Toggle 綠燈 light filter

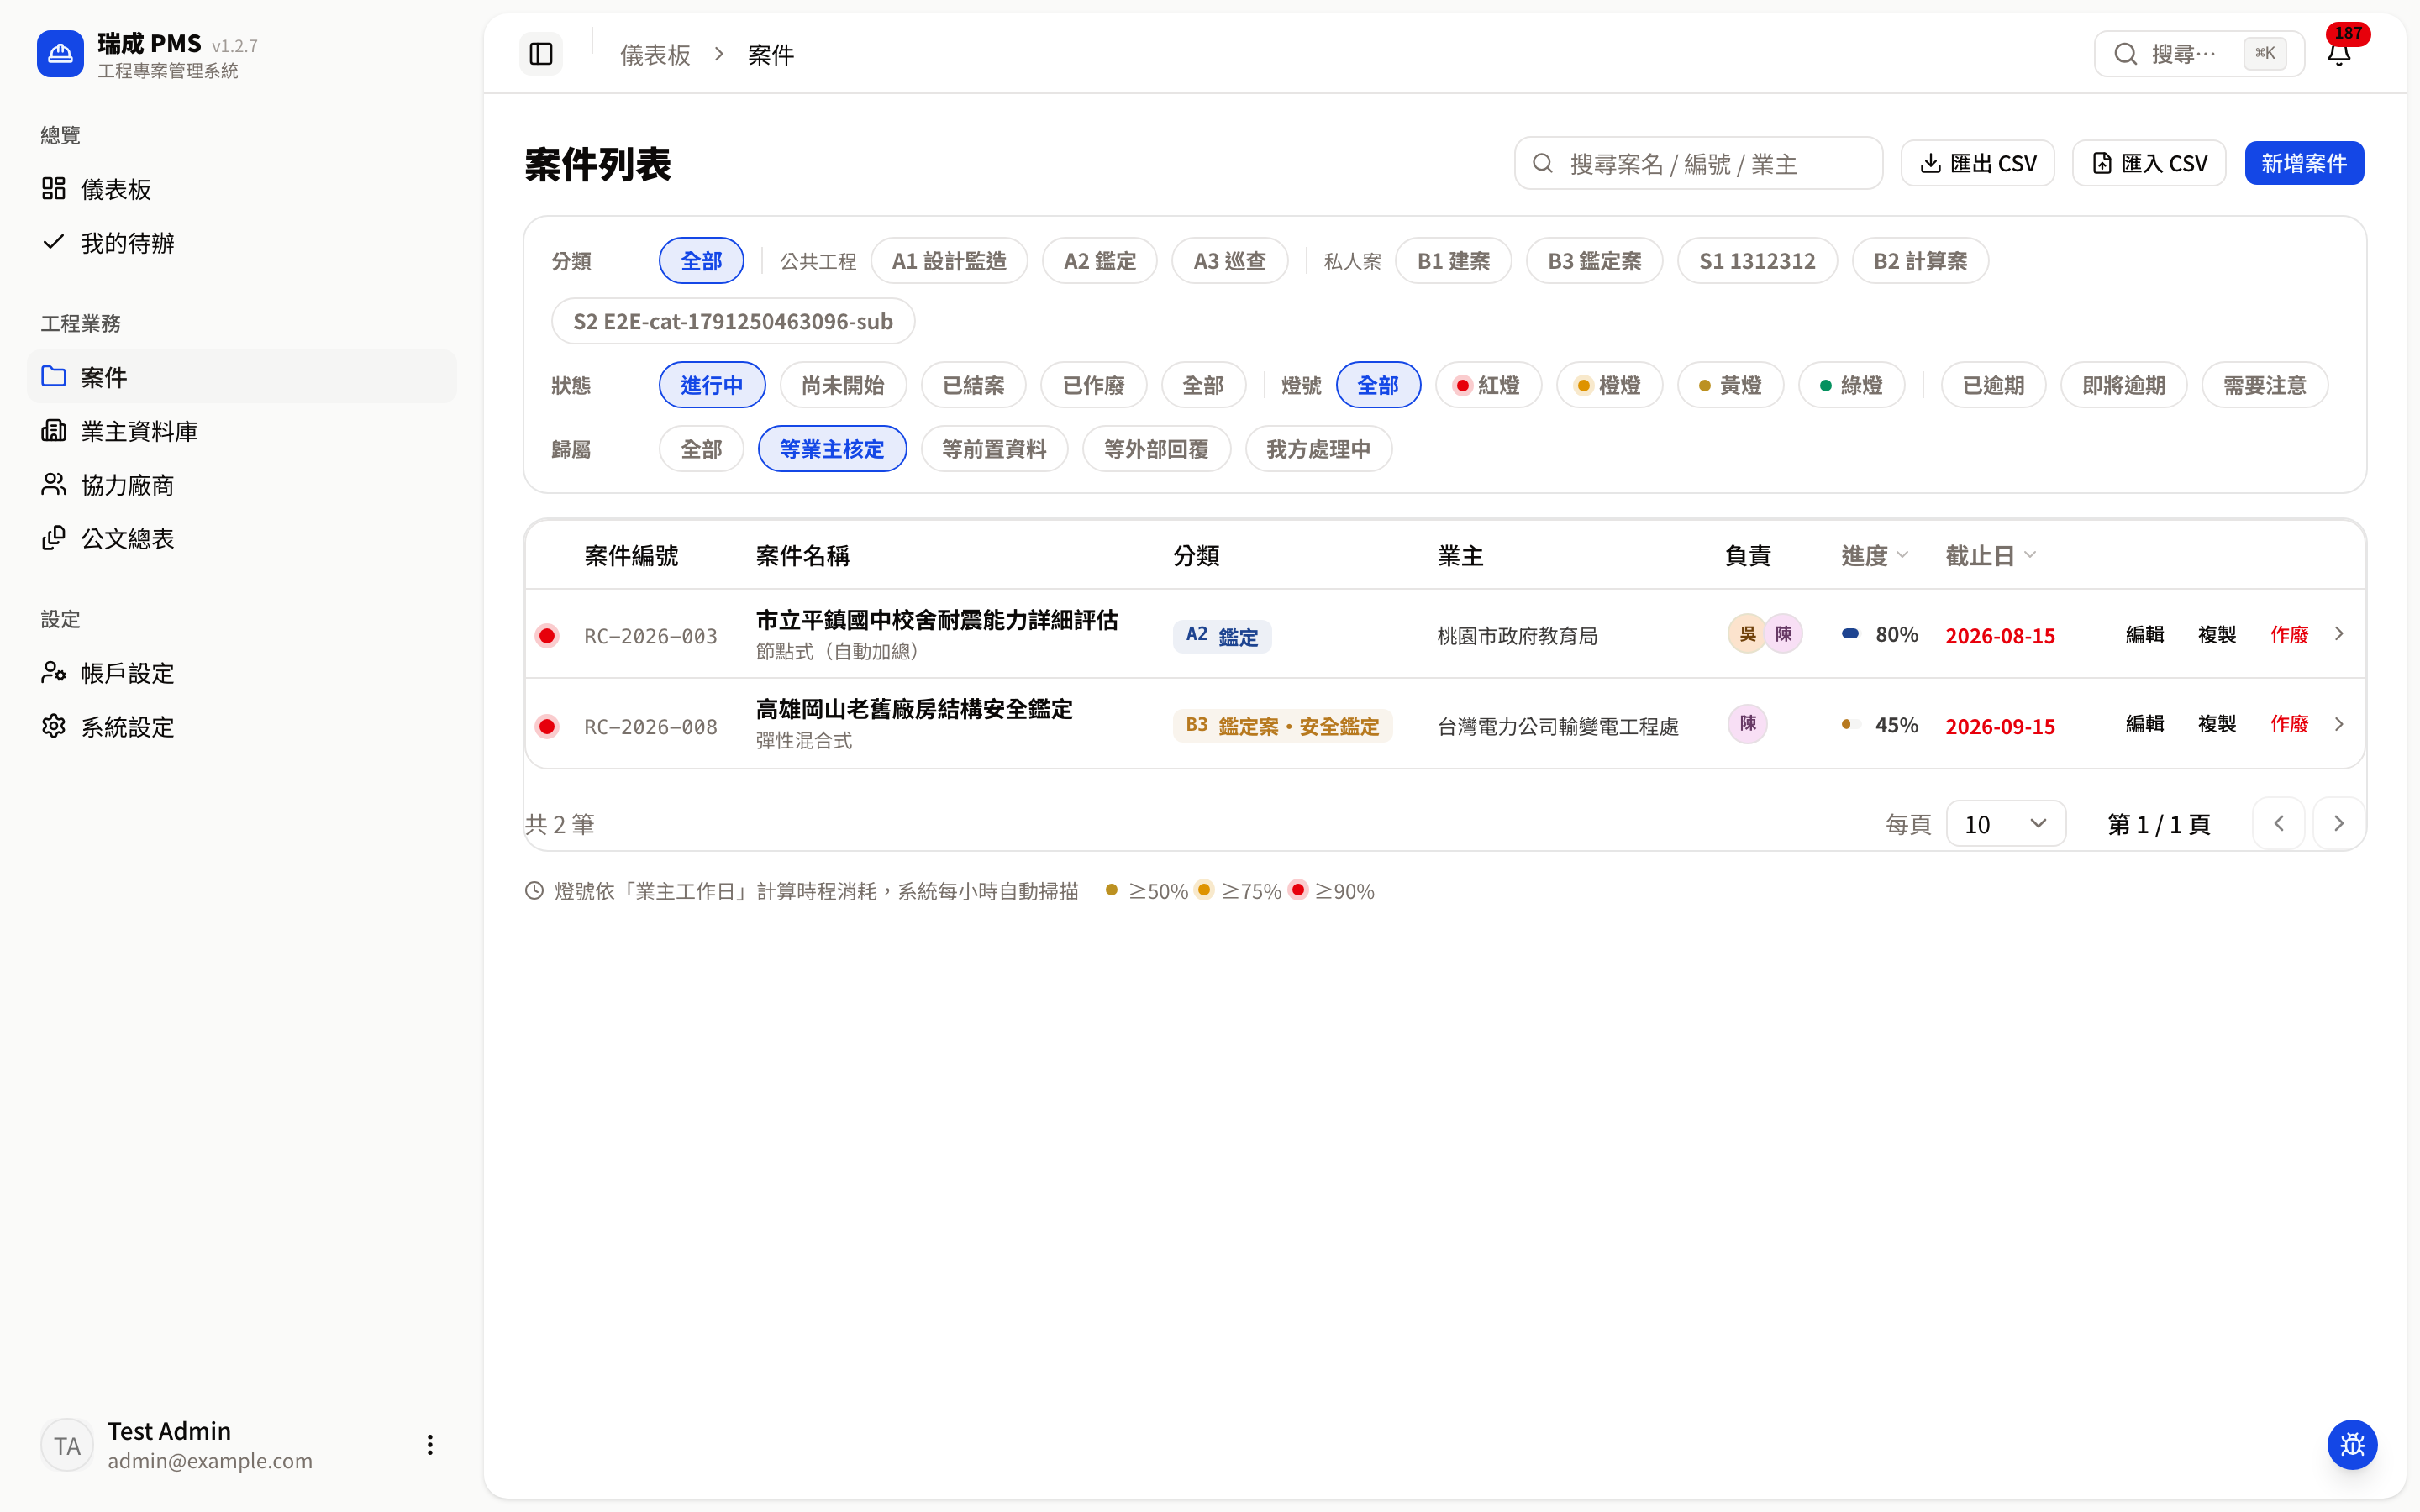click(1851, 385)
